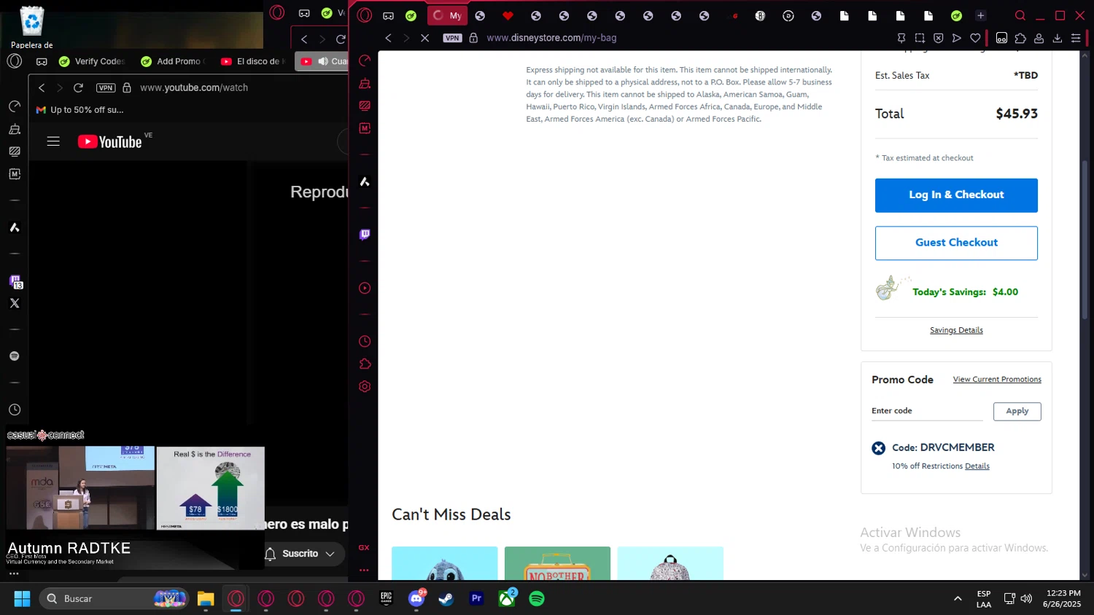Image resolution: width=1094 pixels, height=615 pixels.
Task: Open Steam from the taskbar
Action: tap(446, 599)
